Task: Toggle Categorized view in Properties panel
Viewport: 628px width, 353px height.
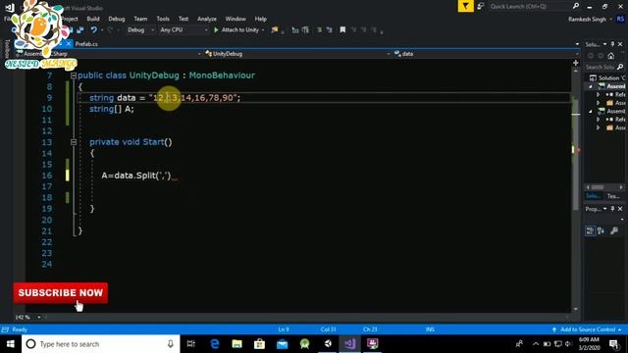Action: [590, 230]
